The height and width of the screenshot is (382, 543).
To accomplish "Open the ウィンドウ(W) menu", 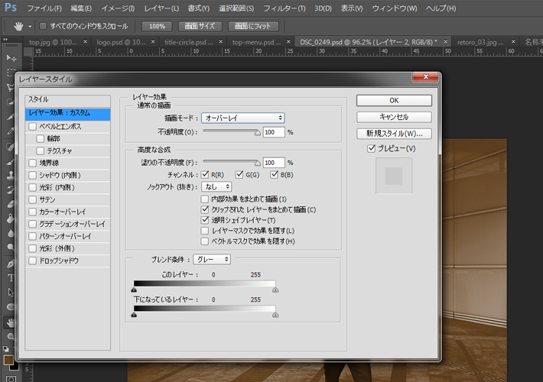I will 395,8.
